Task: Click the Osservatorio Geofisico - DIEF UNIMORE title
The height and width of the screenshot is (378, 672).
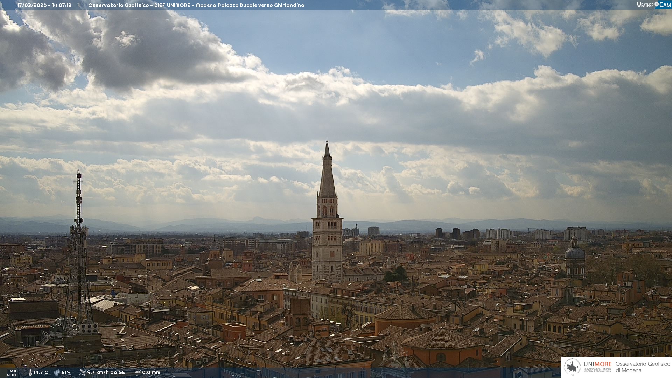Action: pyautogui.click(x=139, y=5)
